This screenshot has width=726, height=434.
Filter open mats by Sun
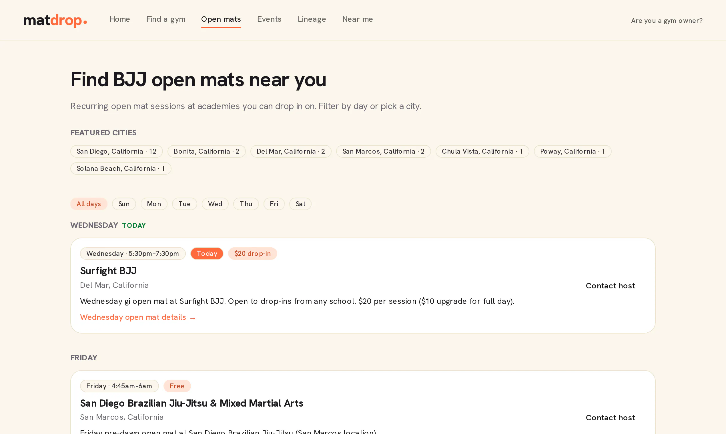pos(124,204)
